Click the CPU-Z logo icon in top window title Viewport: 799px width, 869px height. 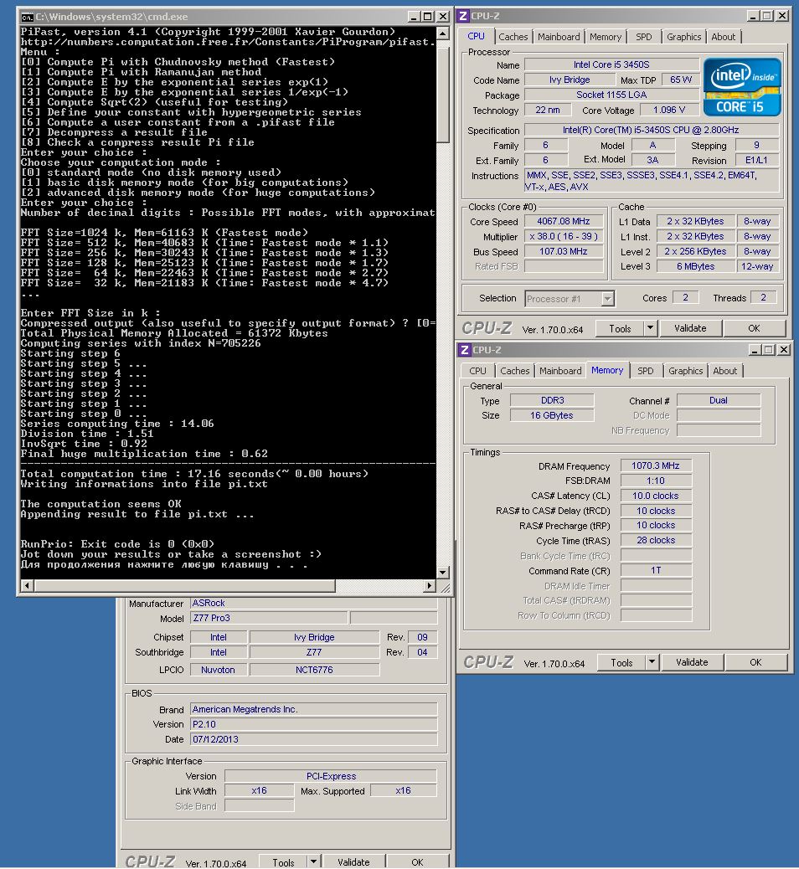(463, 16)
